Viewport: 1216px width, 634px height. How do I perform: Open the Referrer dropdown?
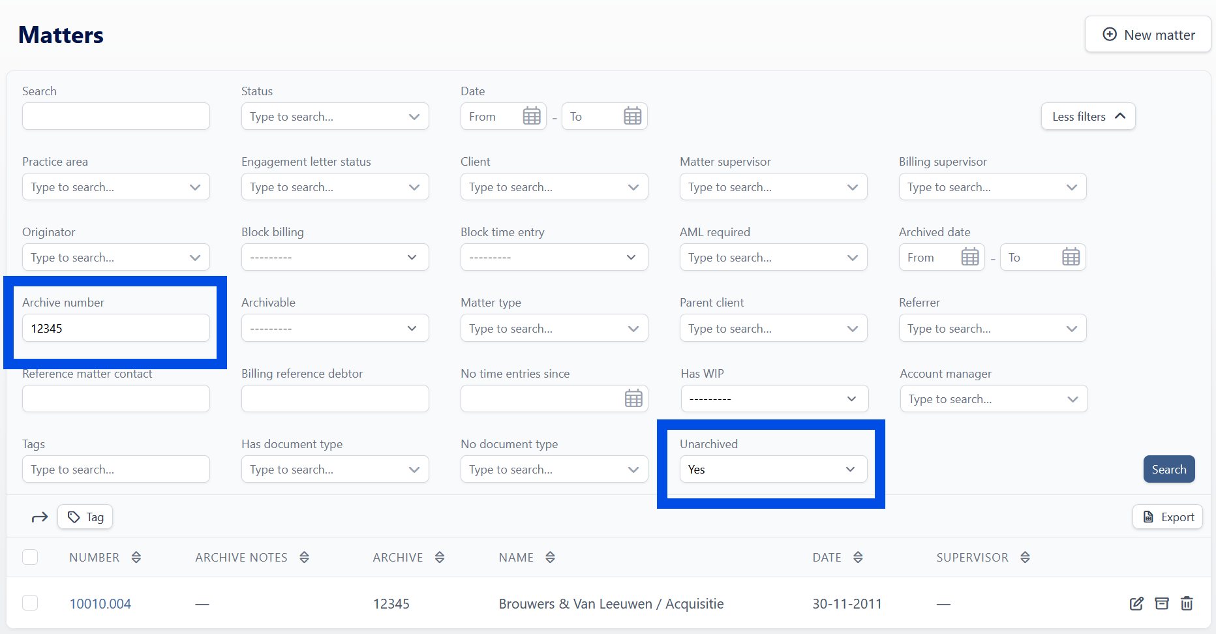pyautogui.click(x=993, y=328)
